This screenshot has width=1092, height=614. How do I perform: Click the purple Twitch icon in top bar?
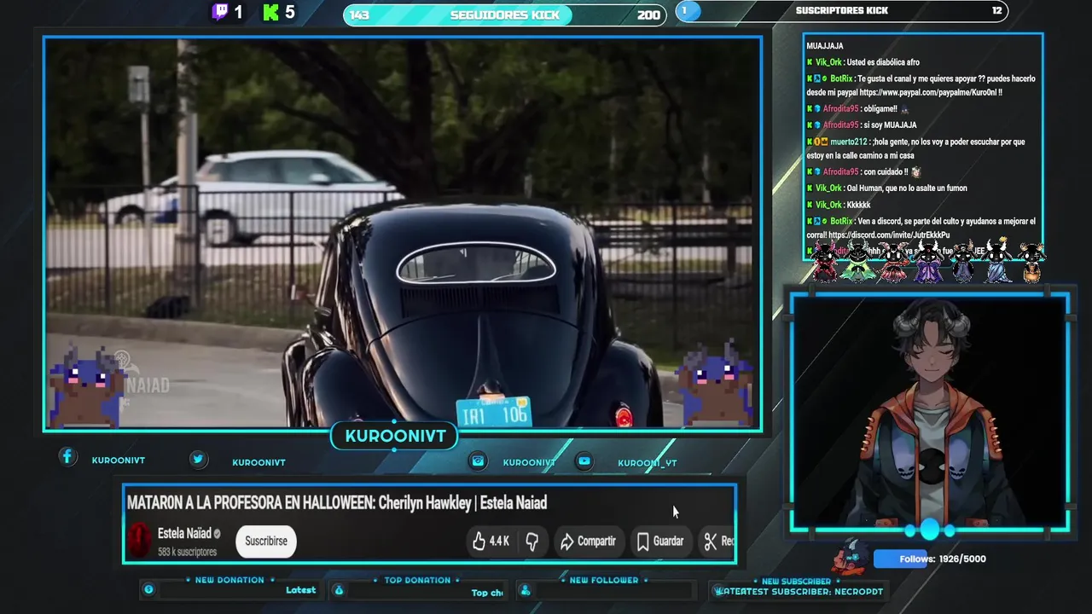coord(220,12)
